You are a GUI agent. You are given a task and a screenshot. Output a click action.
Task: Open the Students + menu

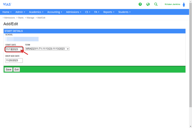124,12
